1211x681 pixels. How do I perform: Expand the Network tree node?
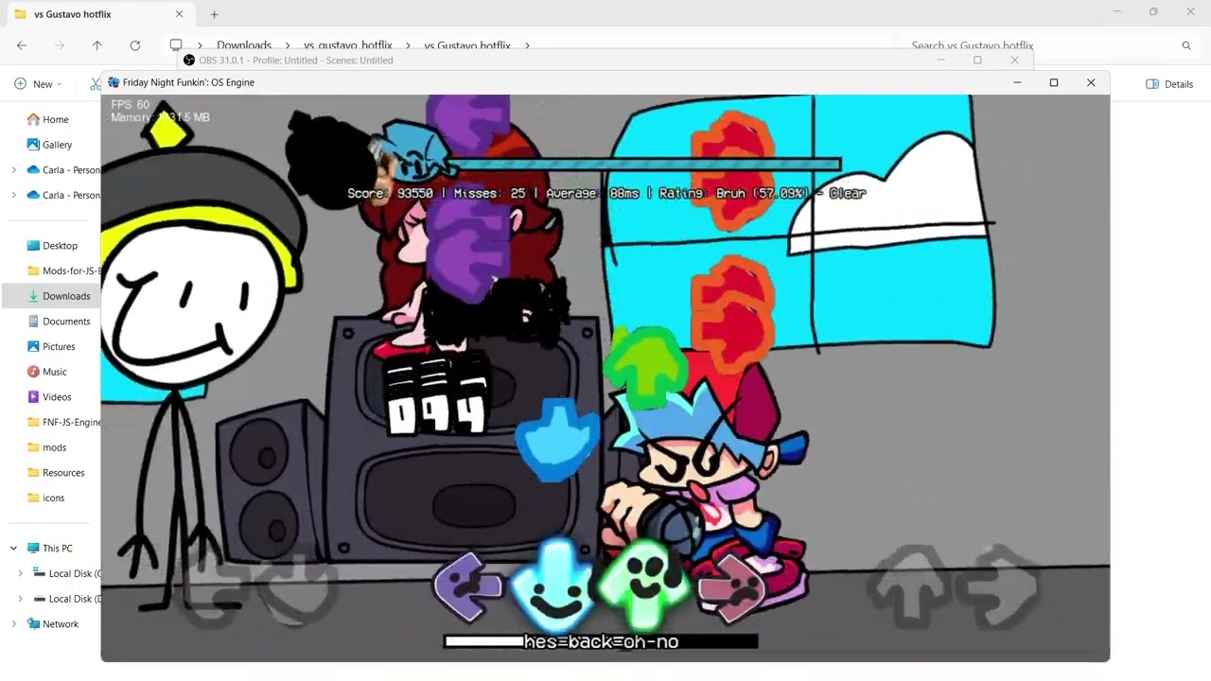click(x=13, y=624)
